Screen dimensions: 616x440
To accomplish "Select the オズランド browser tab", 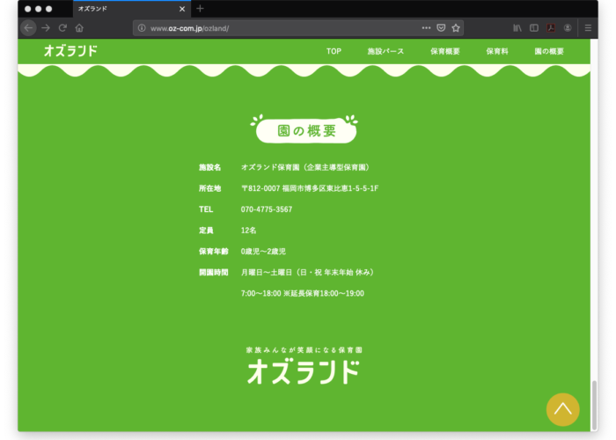I will (123, 9).
